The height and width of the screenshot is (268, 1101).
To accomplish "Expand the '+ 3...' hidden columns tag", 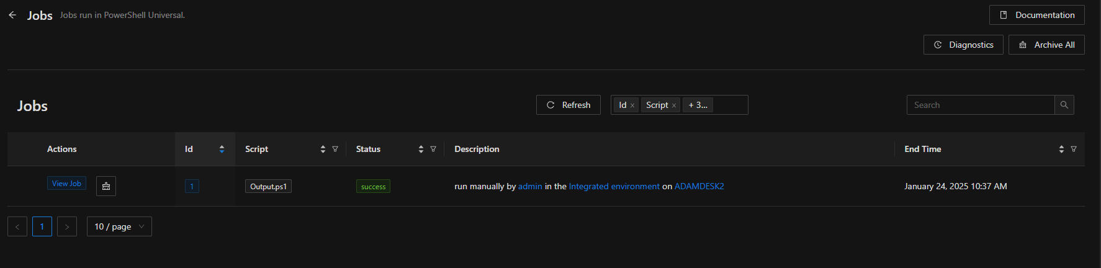I will coord(698,105).
